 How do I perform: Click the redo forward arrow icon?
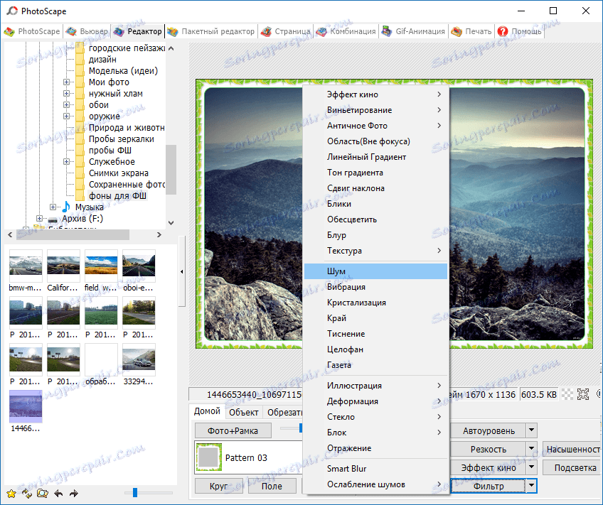pos(74,493)
